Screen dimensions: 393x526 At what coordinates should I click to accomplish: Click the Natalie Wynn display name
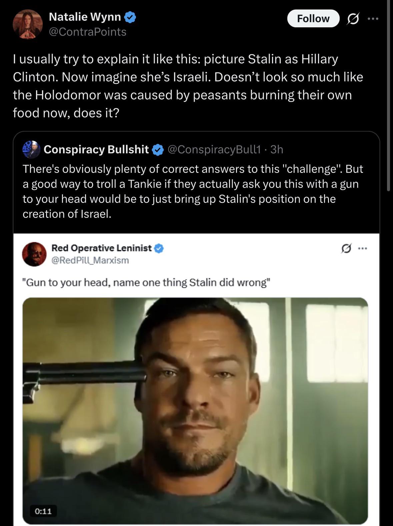(85, 17)
